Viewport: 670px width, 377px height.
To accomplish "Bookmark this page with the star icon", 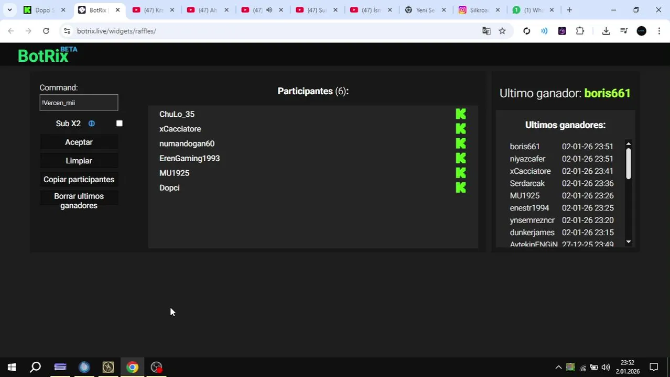I will tap(502, 31).
